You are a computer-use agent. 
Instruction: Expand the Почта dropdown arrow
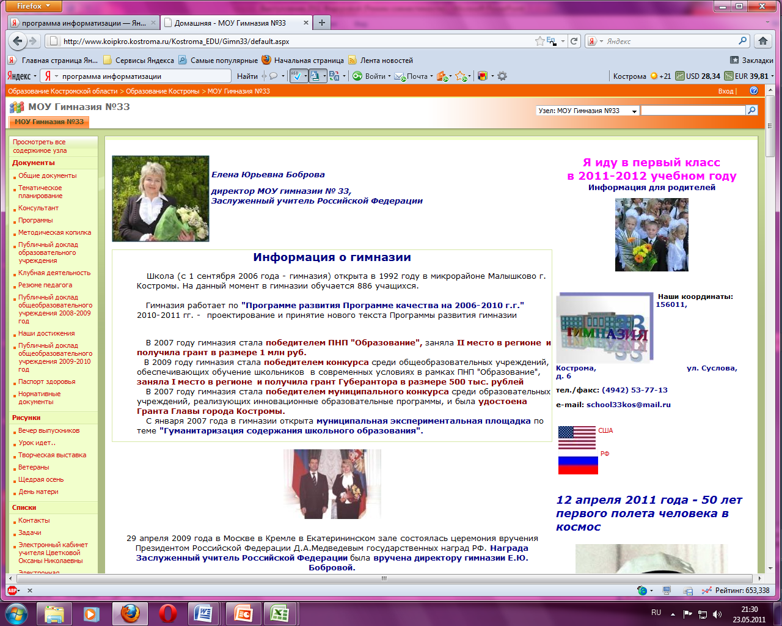pos(431,76)
